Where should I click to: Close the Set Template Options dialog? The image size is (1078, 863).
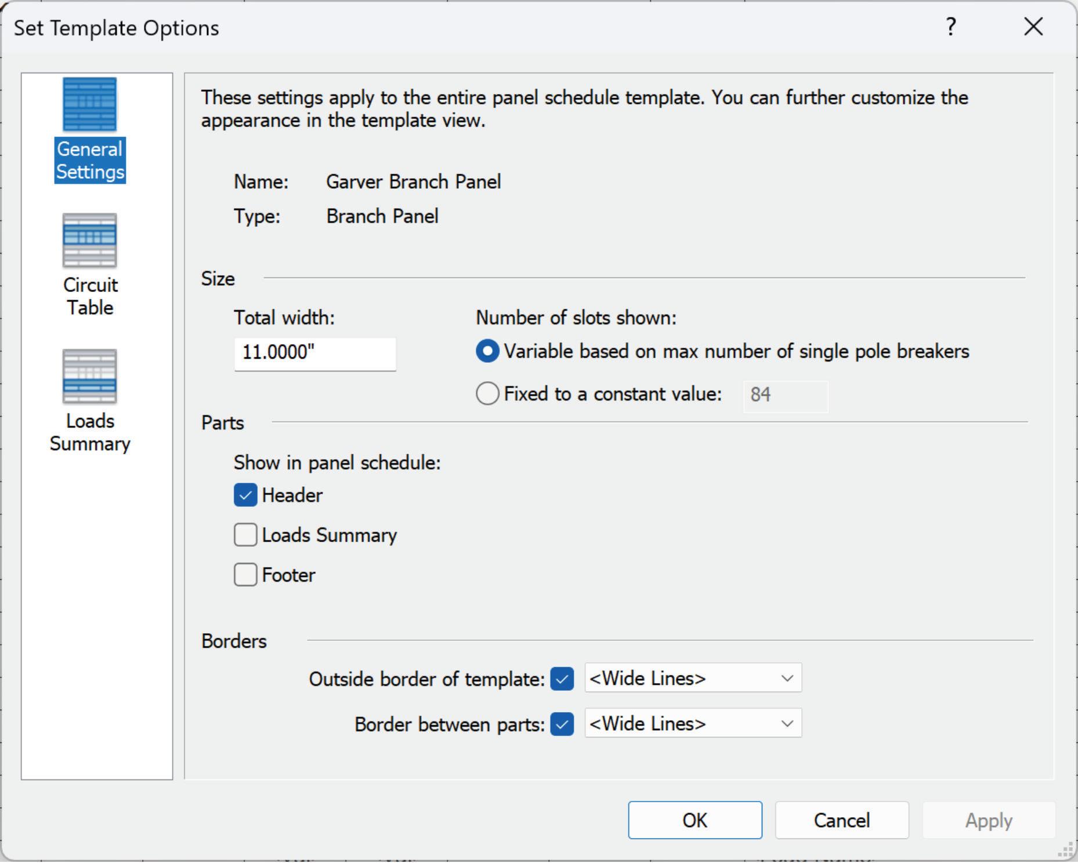coord(1033,27)
